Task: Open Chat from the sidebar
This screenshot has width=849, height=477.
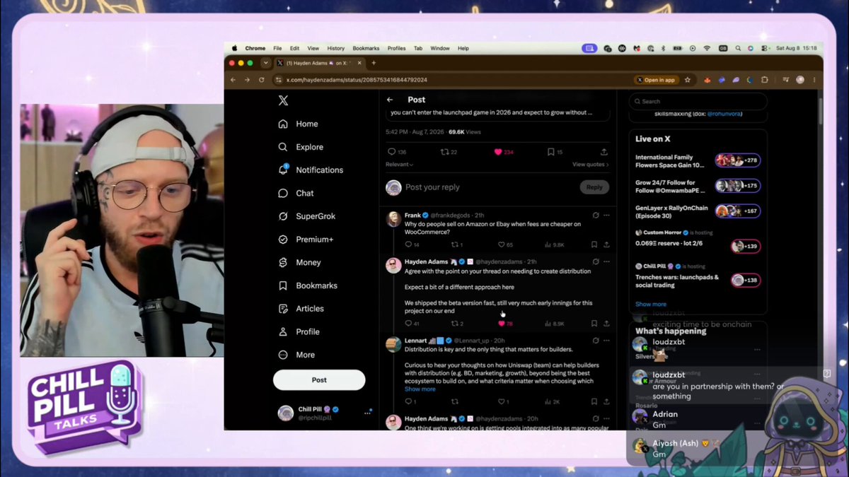Action: pyautogui.click(x=296, y=193)
